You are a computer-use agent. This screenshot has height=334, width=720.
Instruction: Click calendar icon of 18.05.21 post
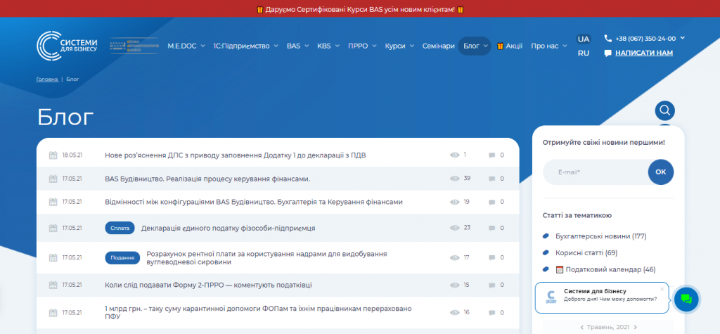(53, 155)
